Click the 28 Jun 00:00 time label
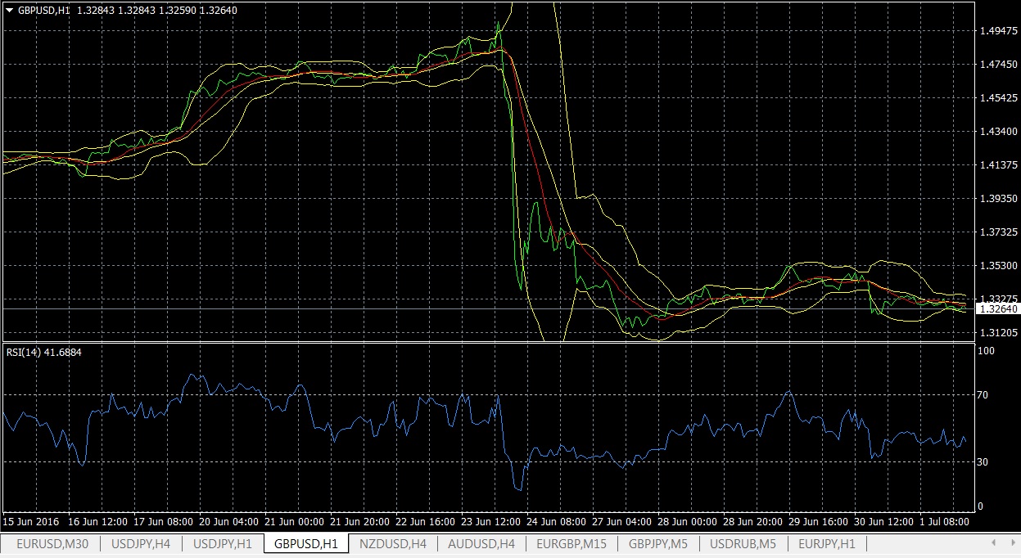 click(x=687, y=521)
